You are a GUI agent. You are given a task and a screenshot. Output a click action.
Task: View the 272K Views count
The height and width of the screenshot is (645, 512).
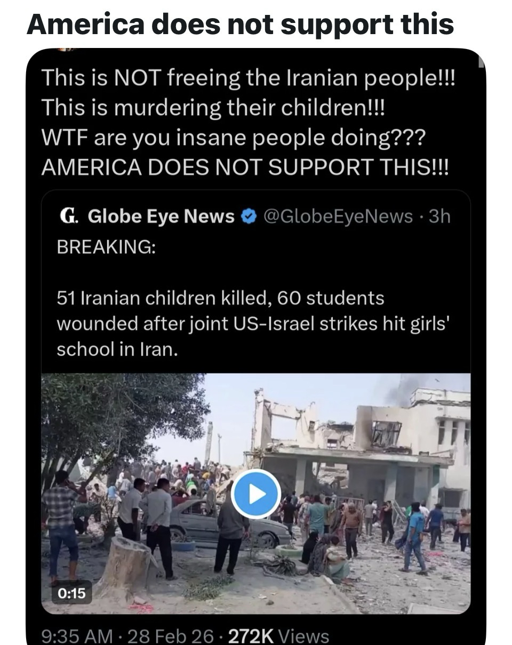coord(278,636)
